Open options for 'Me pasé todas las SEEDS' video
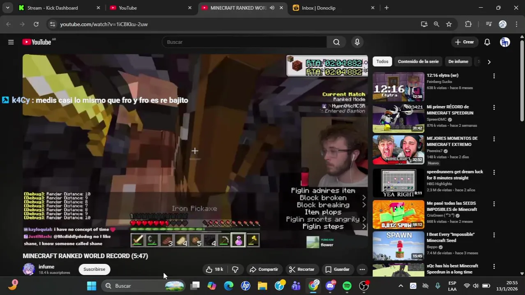Screen dimensions: 525x295 click(x=494, y=204)
